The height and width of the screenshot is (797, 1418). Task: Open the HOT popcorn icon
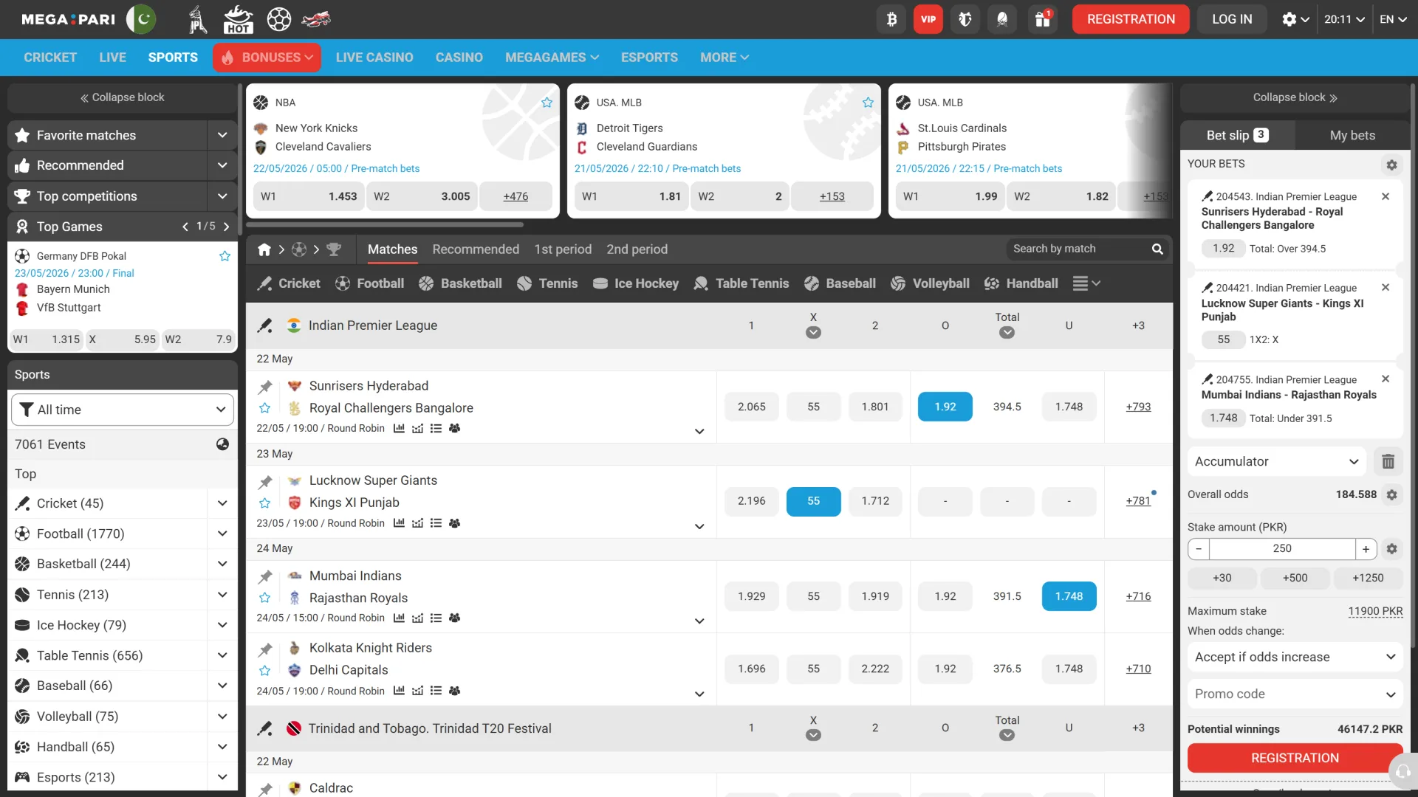tap(238, 19)
